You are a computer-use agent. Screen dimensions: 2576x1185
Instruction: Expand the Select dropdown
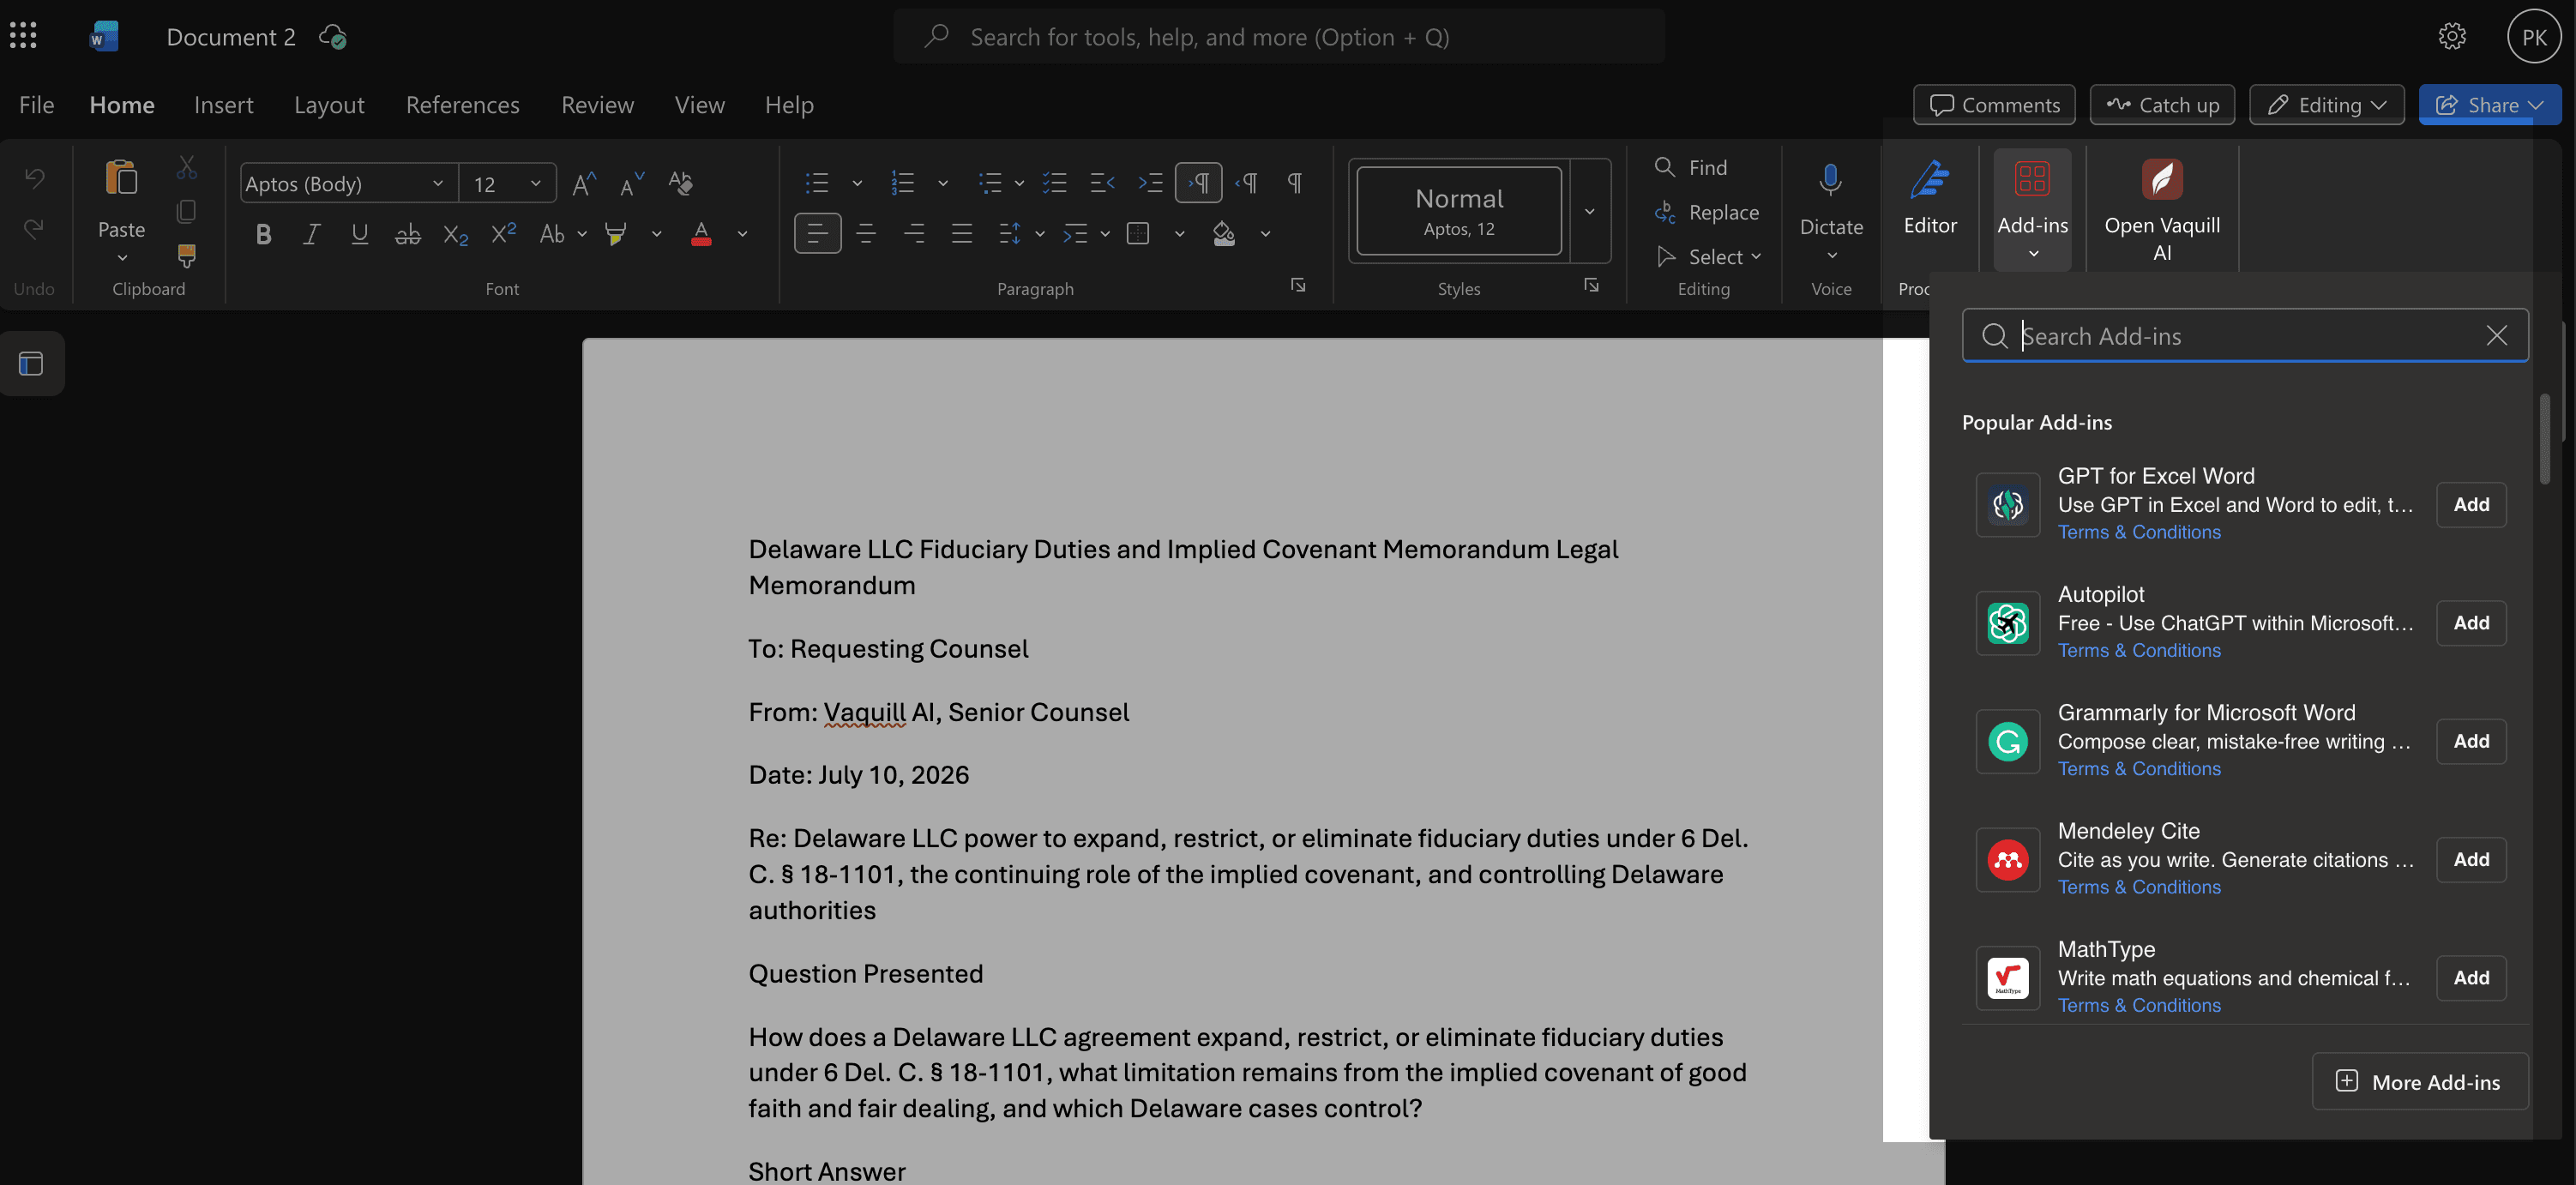click(x=1709, y=257)
